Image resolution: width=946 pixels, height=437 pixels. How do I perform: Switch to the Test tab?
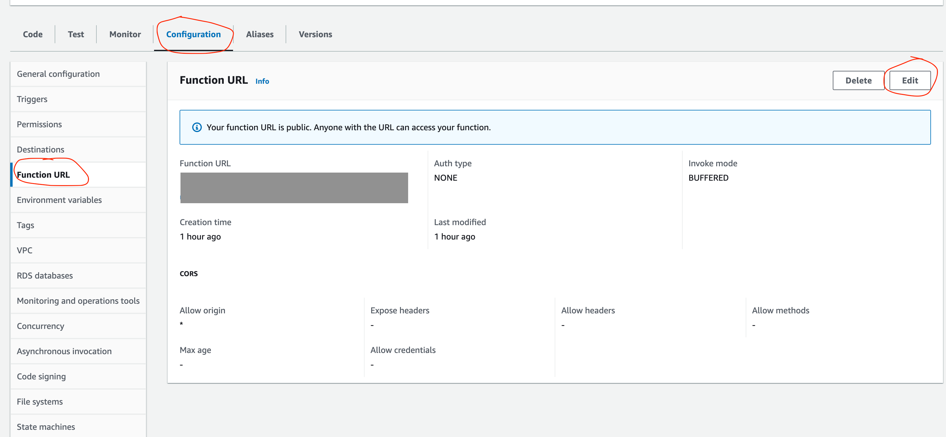pyautogui.click(x=76, y=34)
